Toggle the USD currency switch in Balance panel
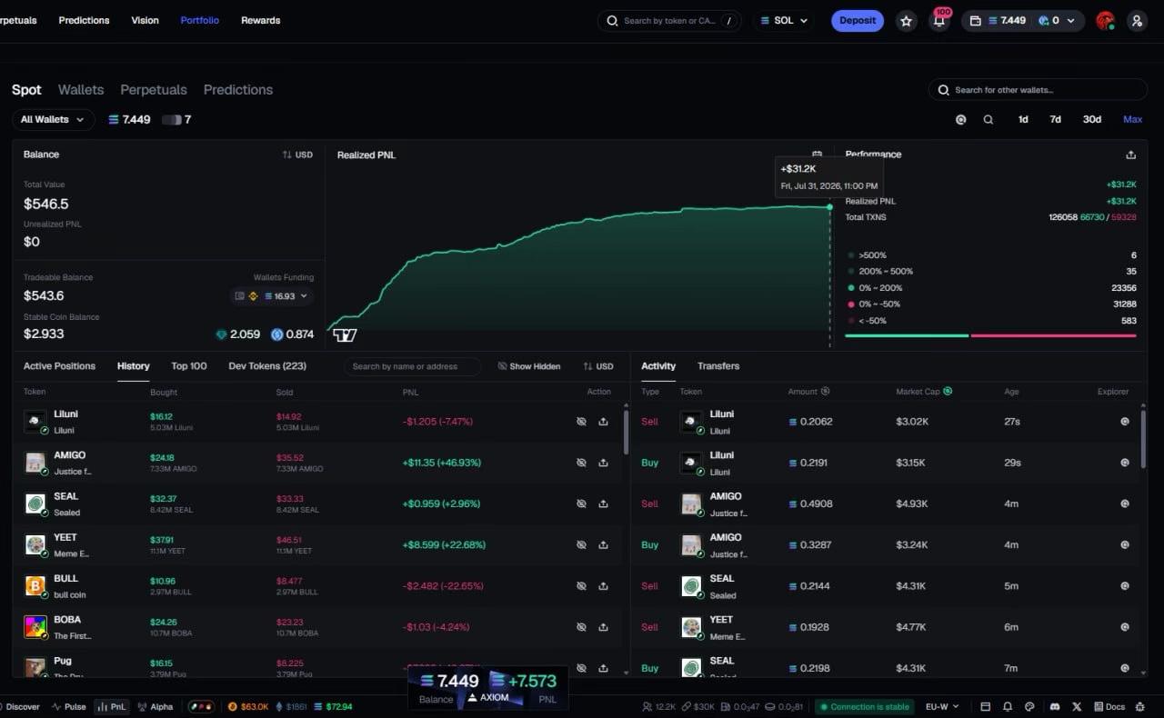The height and width of the screenshot is (718, 1164). (297, 155)
